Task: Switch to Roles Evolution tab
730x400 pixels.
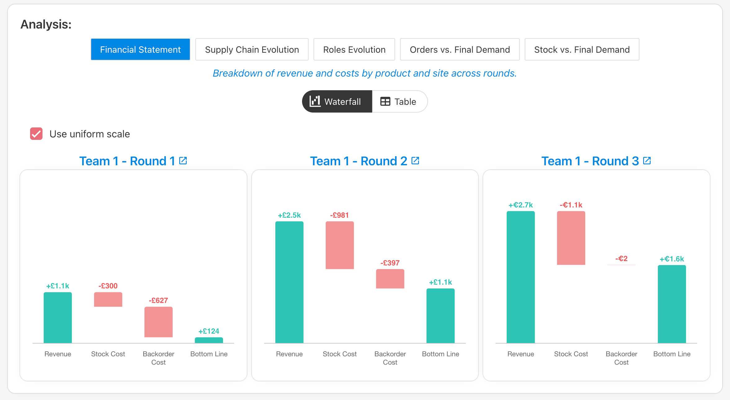Action: tap(354, 49)
